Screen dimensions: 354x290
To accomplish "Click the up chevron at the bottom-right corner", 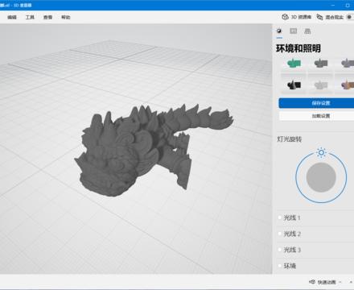I will point(351,282).
